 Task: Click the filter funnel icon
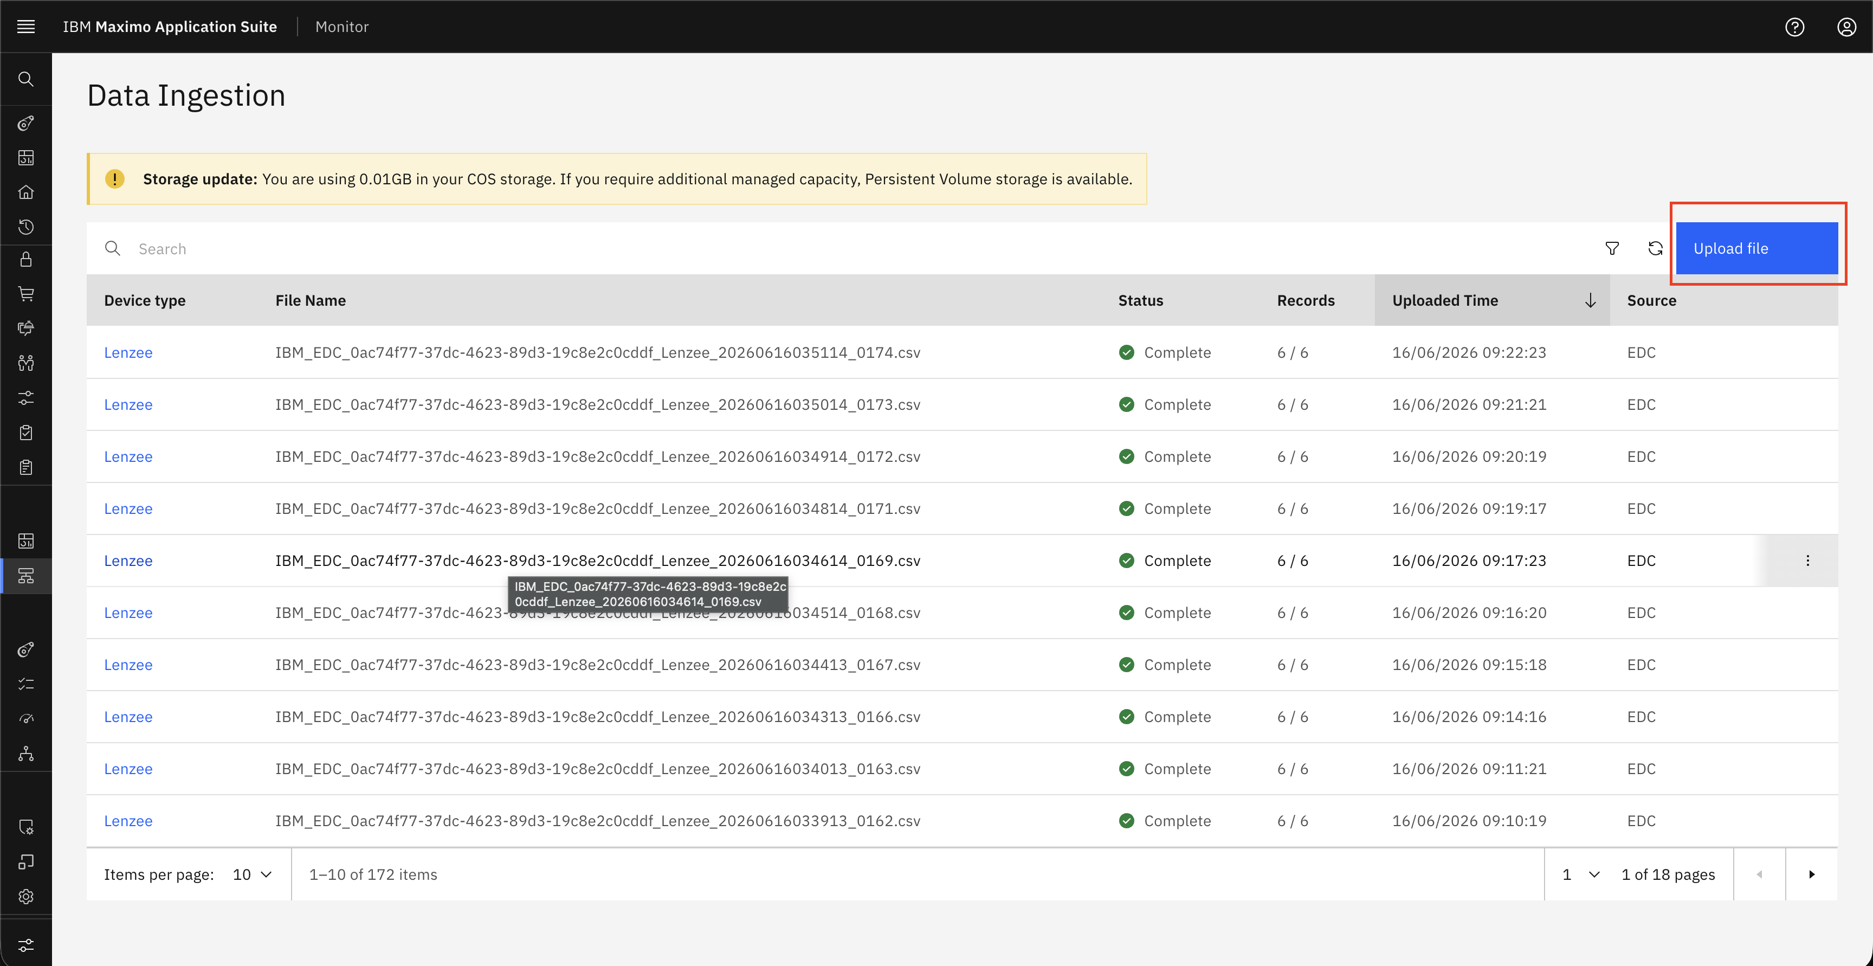[x=1612, y=249]
